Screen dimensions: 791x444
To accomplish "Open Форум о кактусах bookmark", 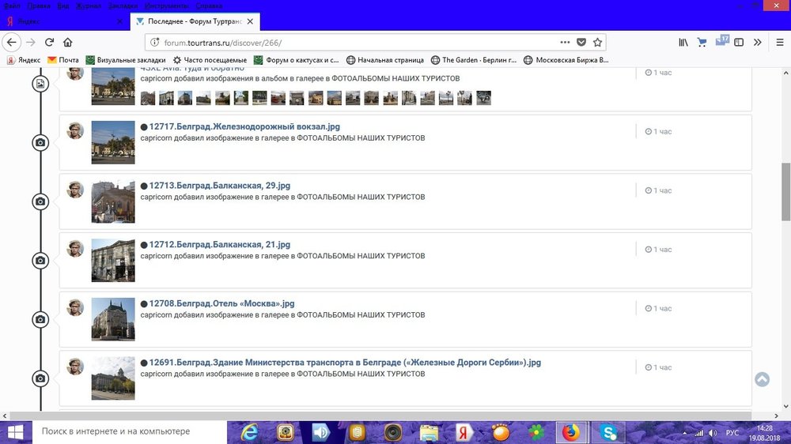I will [x=296, y=60].
